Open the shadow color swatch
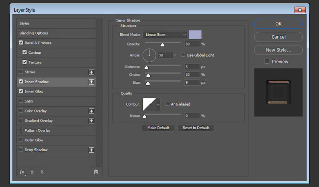The width and height of the screenshot is (319, 187). point(195,35)
